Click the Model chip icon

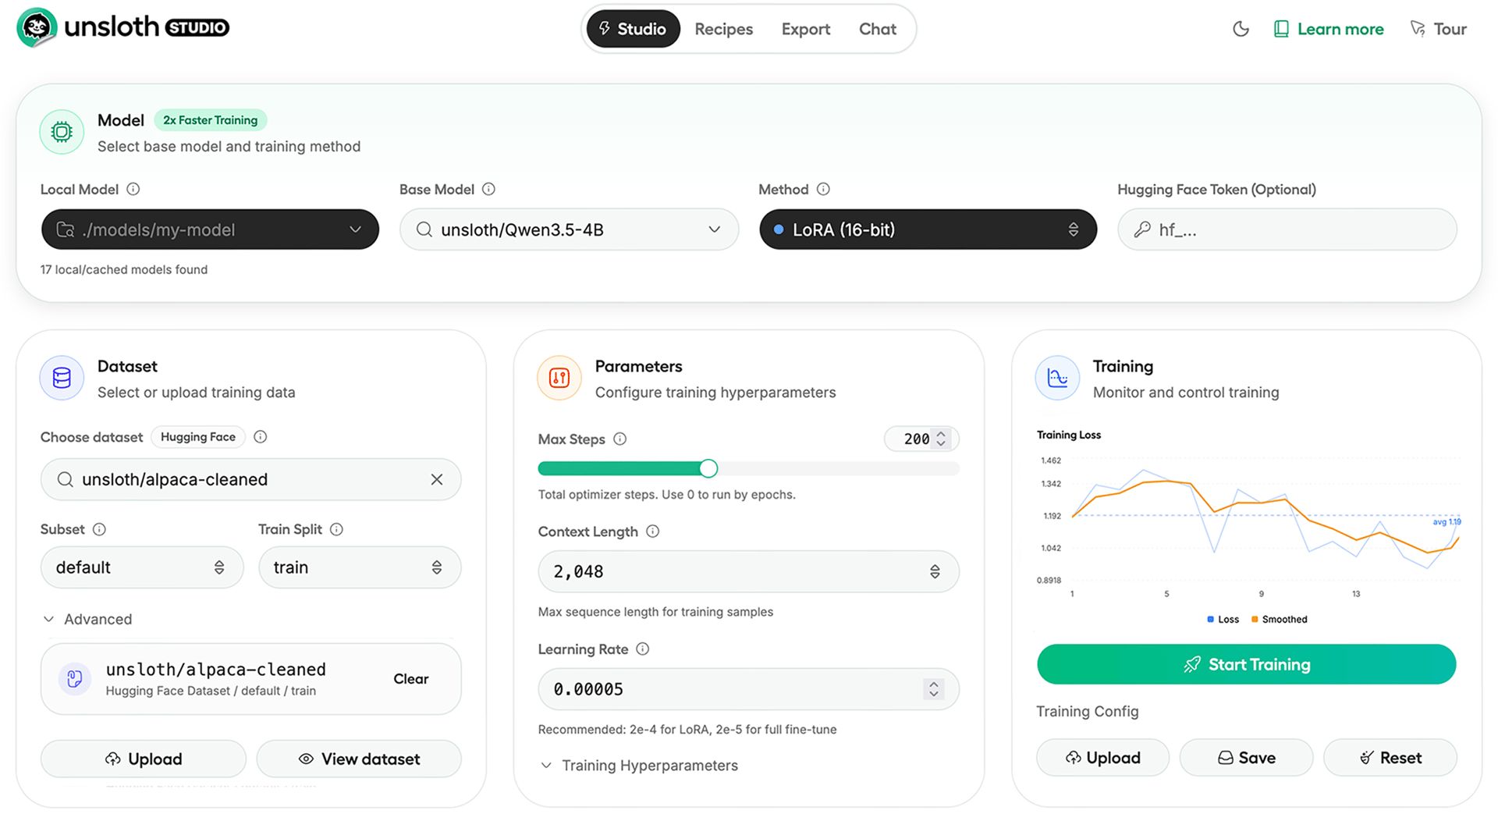click(62, 132)
